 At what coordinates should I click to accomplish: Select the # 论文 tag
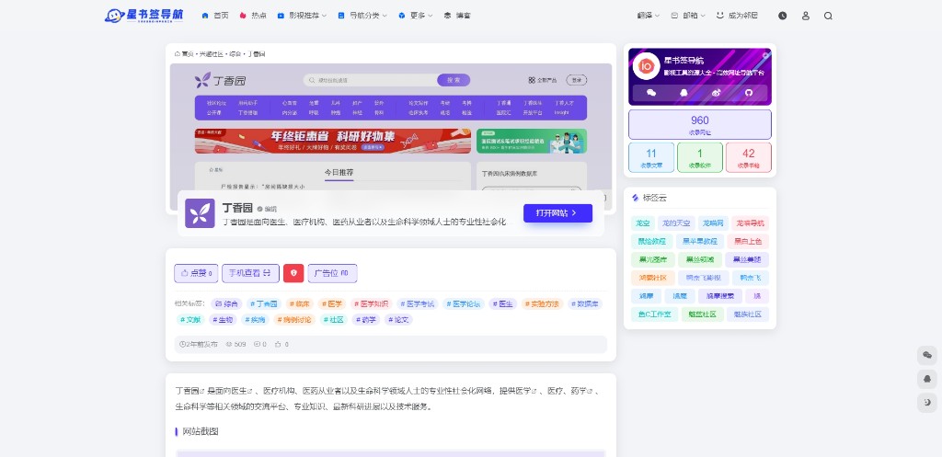[x=398, y=319]
